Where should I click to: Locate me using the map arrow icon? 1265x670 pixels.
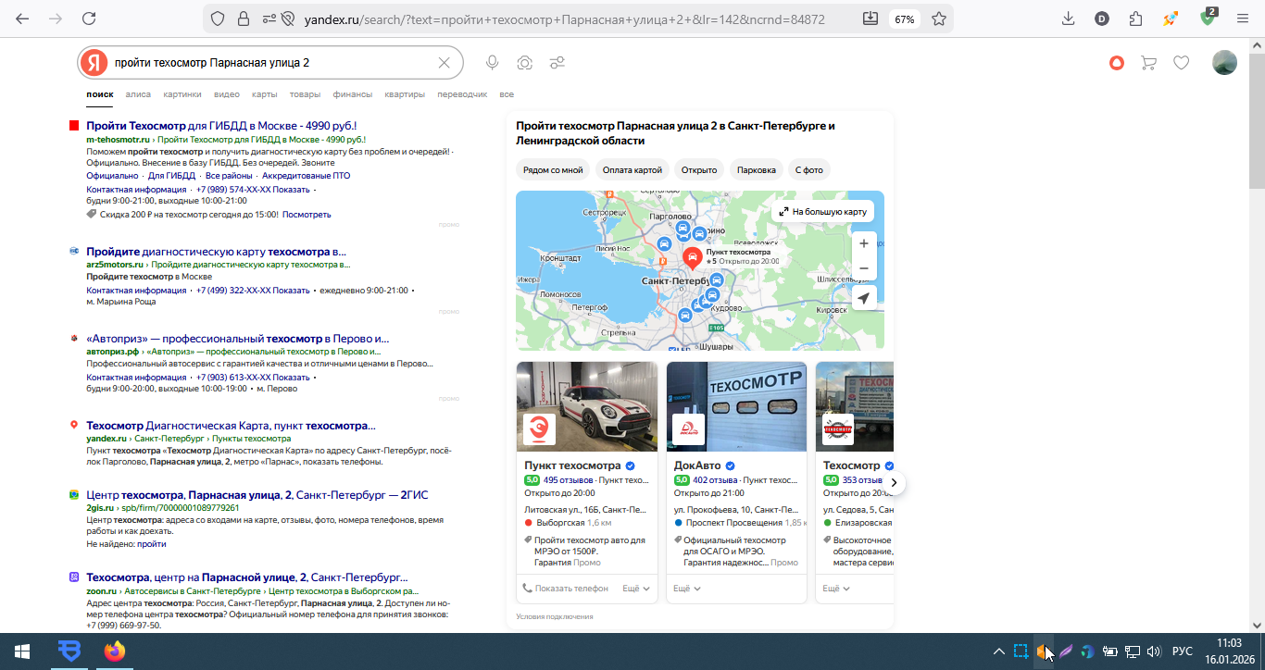(x=864, y=298)
